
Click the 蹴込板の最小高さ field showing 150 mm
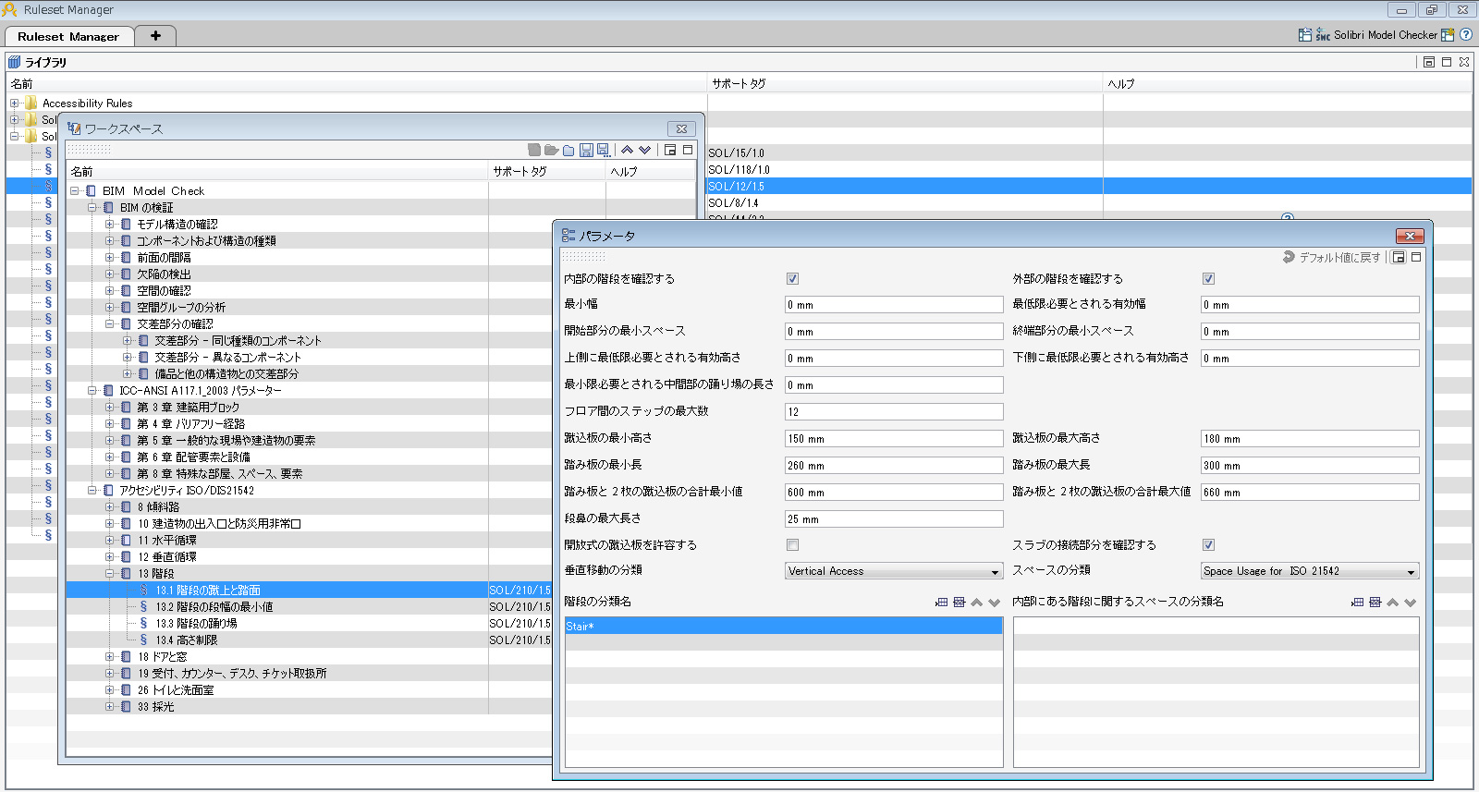(x=894, y=438)
